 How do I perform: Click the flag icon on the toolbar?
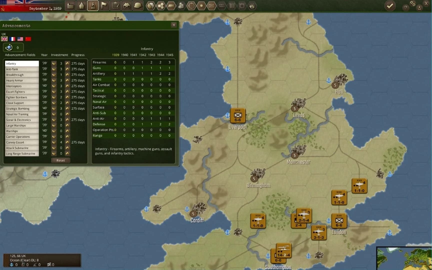pyautogui.click(x=104, y=5)
